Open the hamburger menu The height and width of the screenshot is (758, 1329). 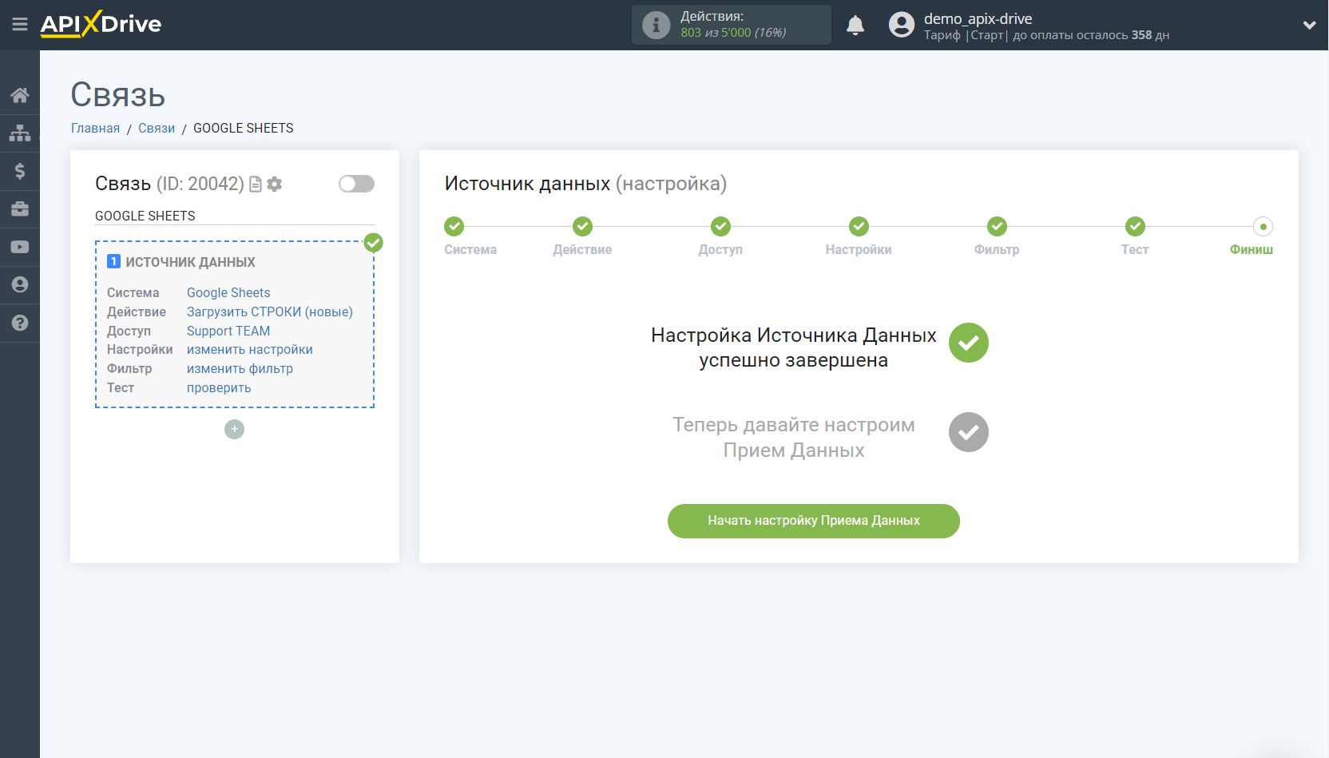coord(20,25)
